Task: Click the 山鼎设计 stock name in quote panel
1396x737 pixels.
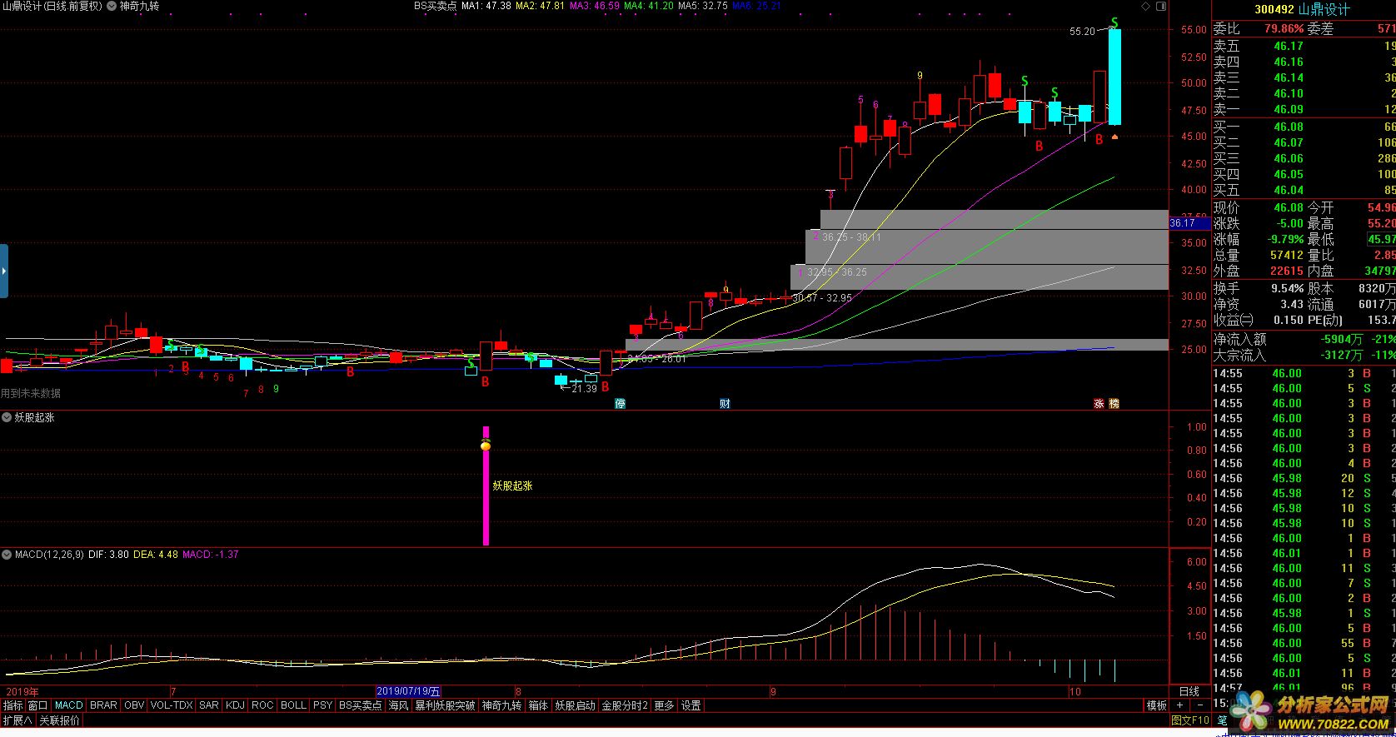Action: 1324,9
